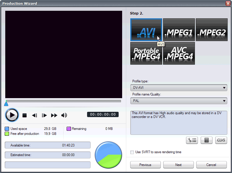Click the Free after production green swatch
Screen dimensions: 232x173
coord(7,134)
